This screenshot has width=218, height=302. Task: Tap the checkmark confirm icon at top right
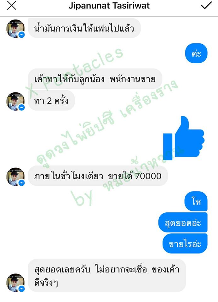pyautogui.click(x=206, y=5)
